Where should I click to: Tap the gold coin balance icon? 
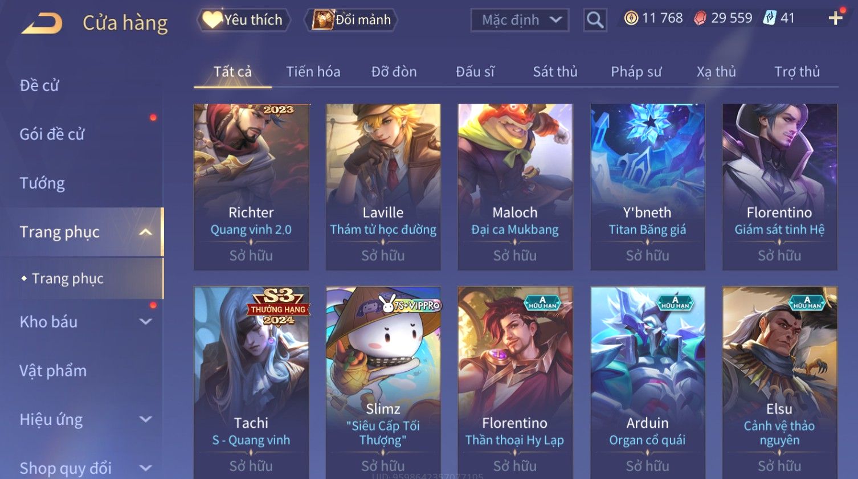point(631,18)
